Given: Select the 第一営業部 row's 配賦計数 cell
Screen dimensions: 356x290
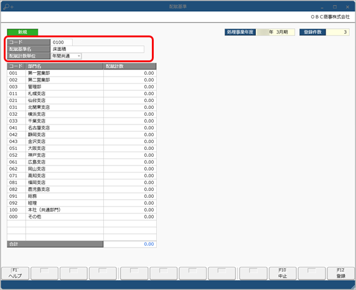Looking at the screenshot, I should coord(130,73).
